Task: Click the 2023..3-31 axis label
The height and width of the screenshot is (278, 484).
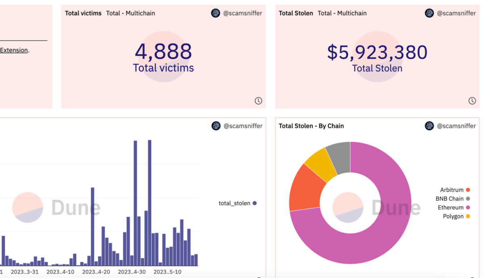Action: pos(25,272)
